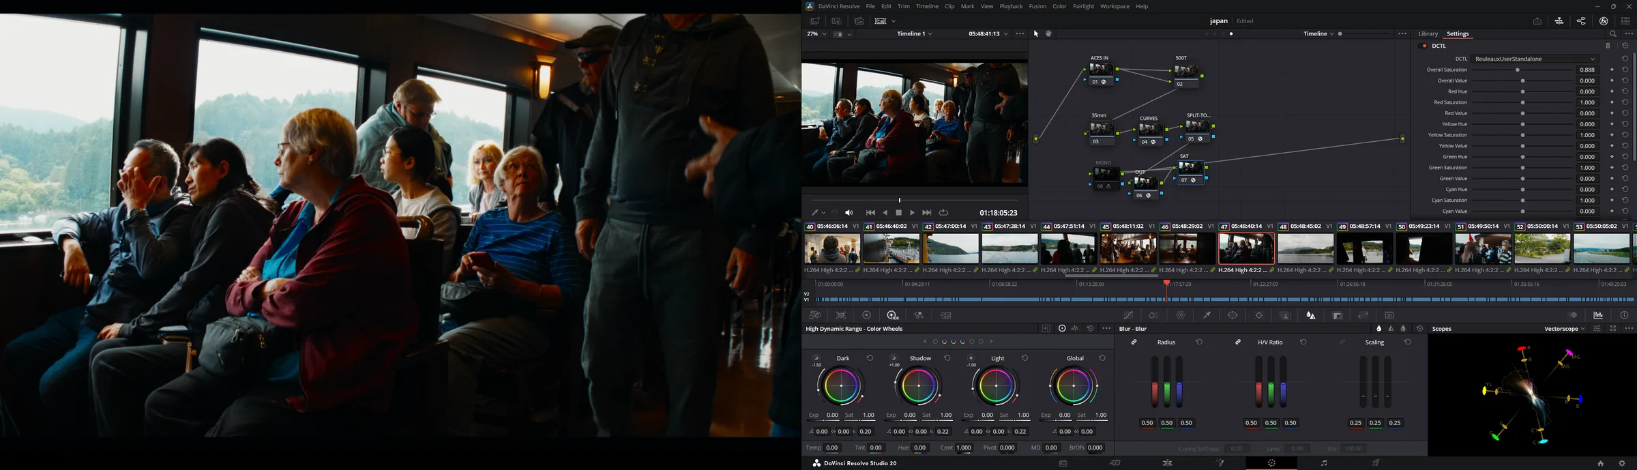Open the Color menu
The height and width of the screenshot is (470, 1637).
click(1059, 6)
